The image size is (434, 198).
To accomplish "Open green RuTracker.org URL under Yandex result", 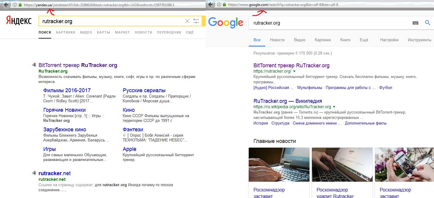I will (53, 71).
